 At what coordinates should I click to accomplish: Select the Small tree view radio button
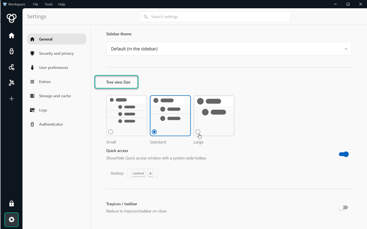click(111, 132)
